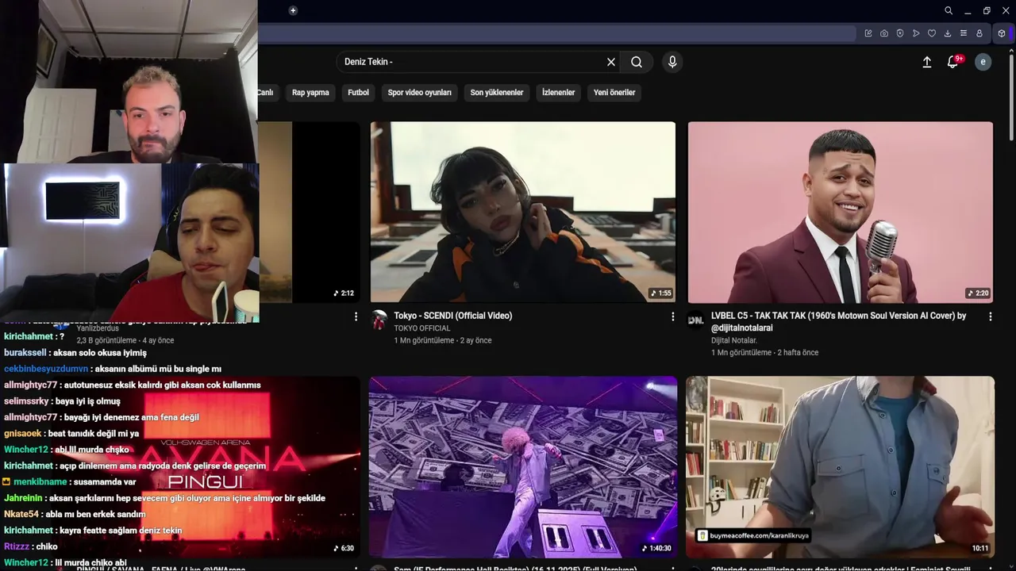Open the browser downloads icon
Image resolution: width=1016 pixels, height=571 pixels.
pos(948,33)
